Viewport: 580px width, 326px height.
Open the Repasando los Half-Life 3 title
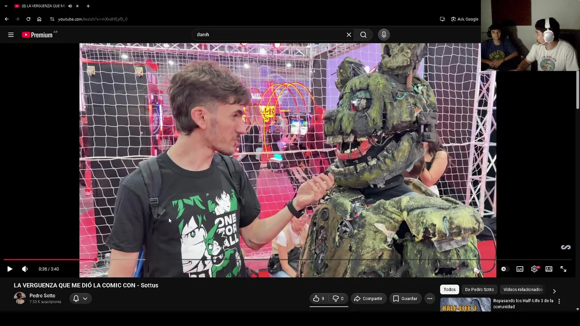[x=523, y=303]
